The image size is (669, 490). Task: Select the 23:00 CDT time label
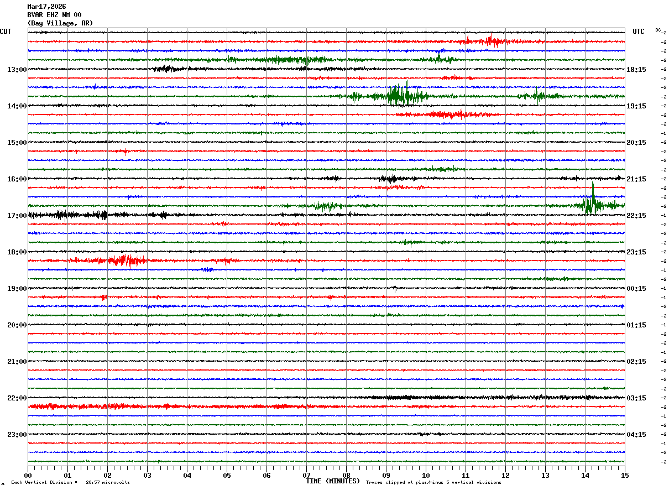tap(17, 435)
